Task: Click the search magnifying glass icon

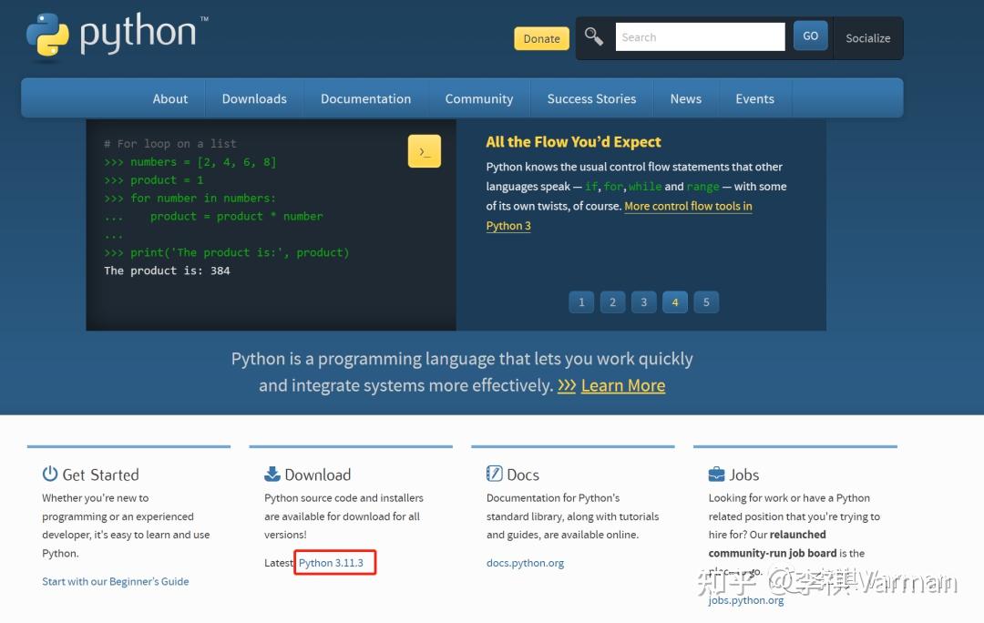Action: (593, 36)
